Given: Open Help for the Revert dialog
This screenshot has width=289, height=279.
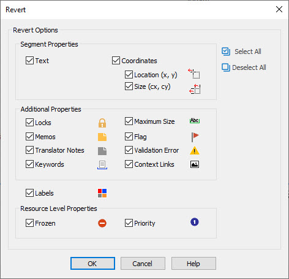Looking at the screenshot, I should pos(193,264).
